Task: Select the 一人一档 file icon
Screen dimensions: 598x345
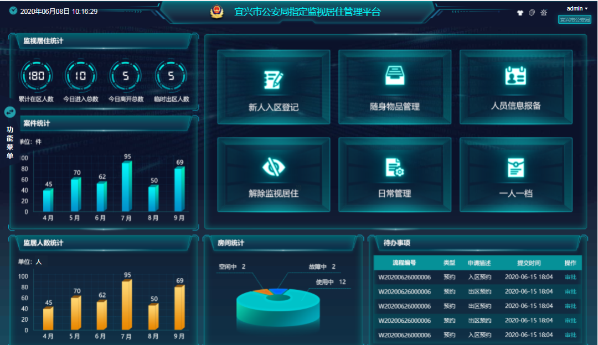Action: [x=515, y=167]
